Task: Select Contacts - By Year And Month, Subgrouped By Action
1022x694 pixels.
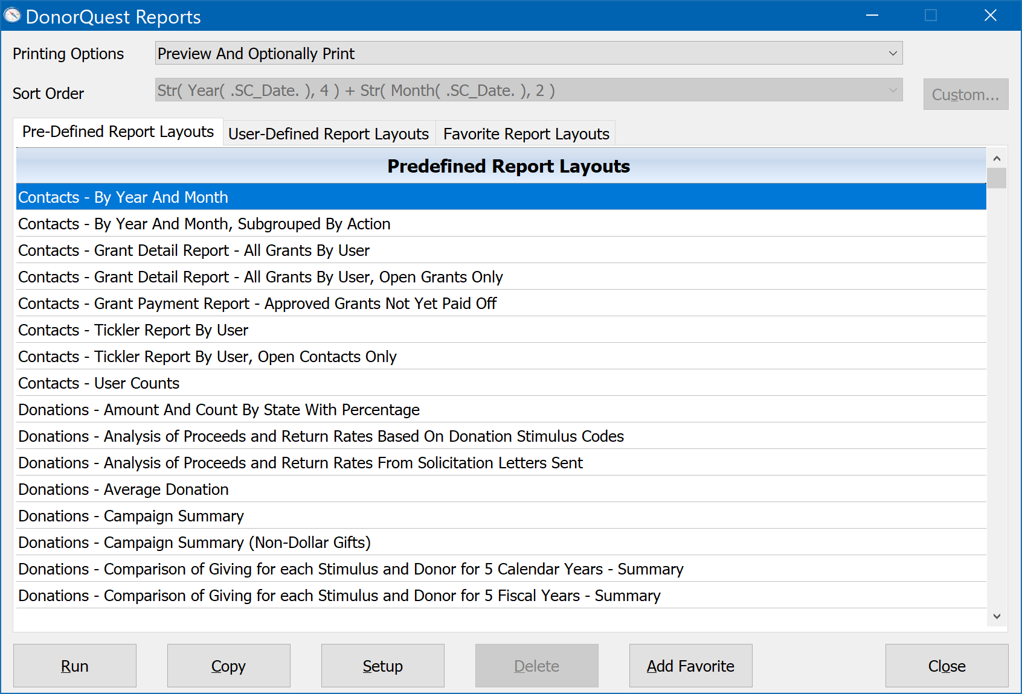Action: 501,223
